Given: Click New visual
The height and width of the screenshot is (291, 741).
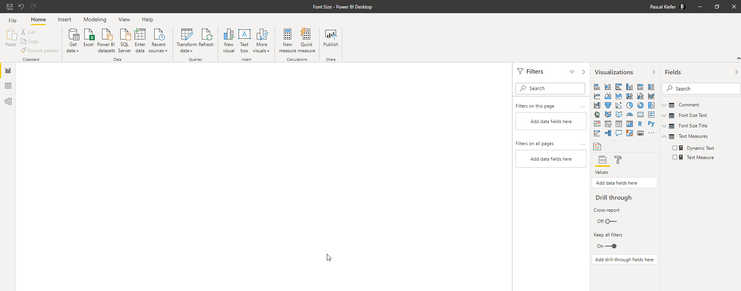Looking at the screenshot, I should click(229, 41).
